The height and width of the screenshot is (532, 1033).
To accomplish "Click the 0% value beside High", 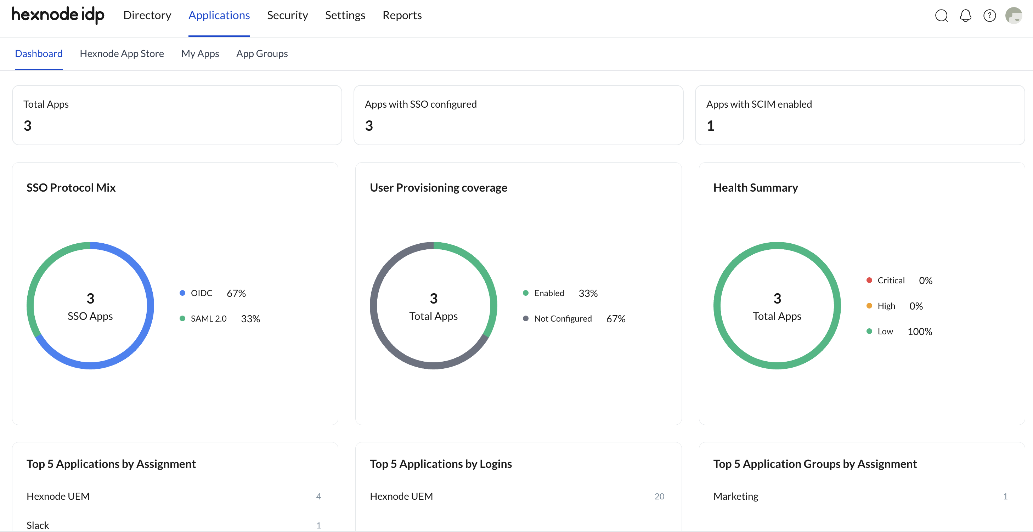I will (x=916, y=306).
